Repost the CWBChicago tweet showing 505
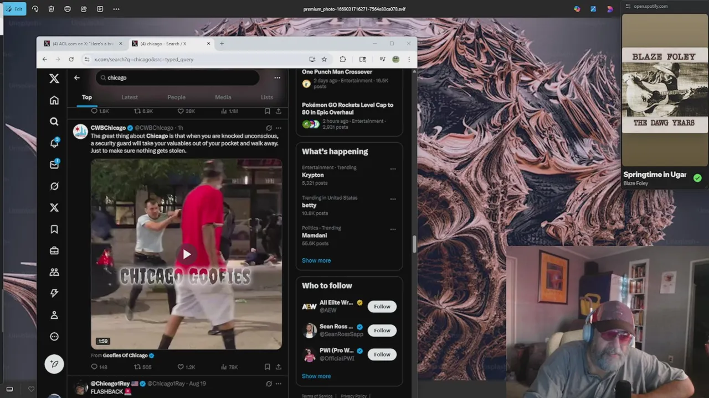The width and height of the screenshot is (709, 398). click(143, 366)
